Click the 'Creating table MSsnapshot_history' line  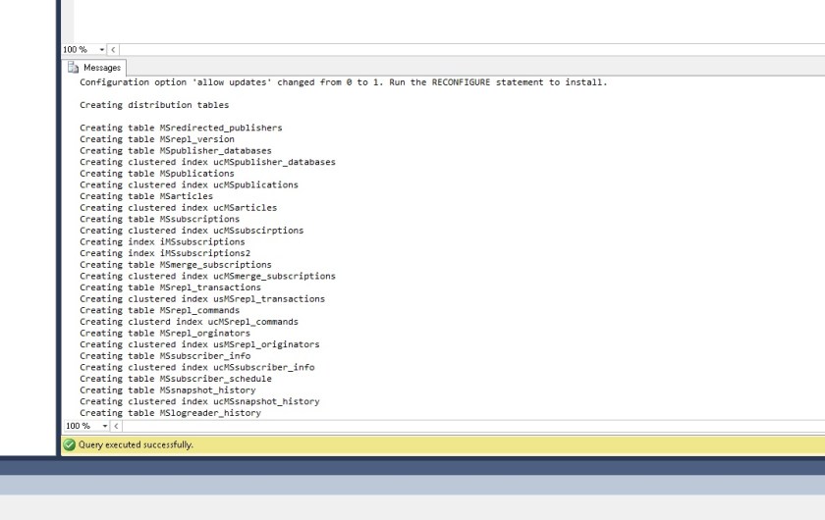tap(167, 390)
